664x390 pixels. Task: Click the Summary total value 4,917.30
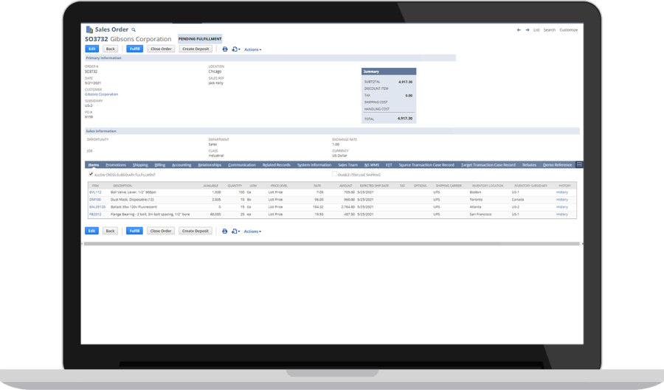tap(405, 119)
